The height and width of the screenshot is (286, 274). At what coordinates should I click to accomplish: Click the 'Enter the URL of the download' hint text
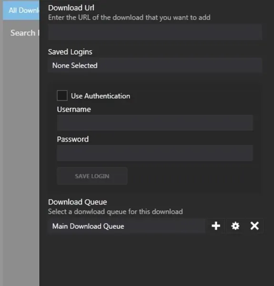[129, 18]
